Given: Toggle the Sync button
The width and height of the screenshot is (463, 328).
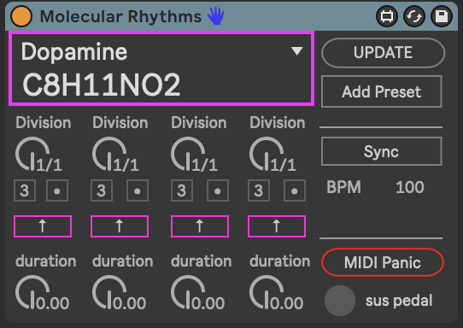Looking at the screenshot, I should click(382, 151).
